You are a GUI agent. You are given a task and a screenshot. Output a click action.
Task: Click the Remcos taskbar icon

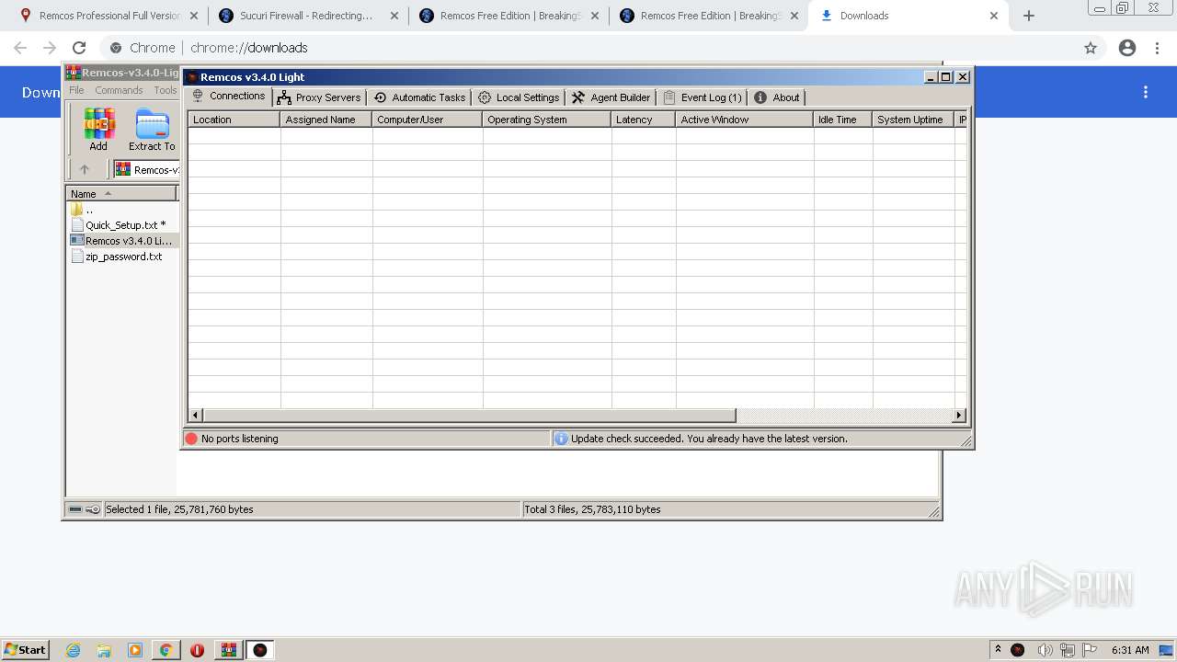tap(260, 650)
